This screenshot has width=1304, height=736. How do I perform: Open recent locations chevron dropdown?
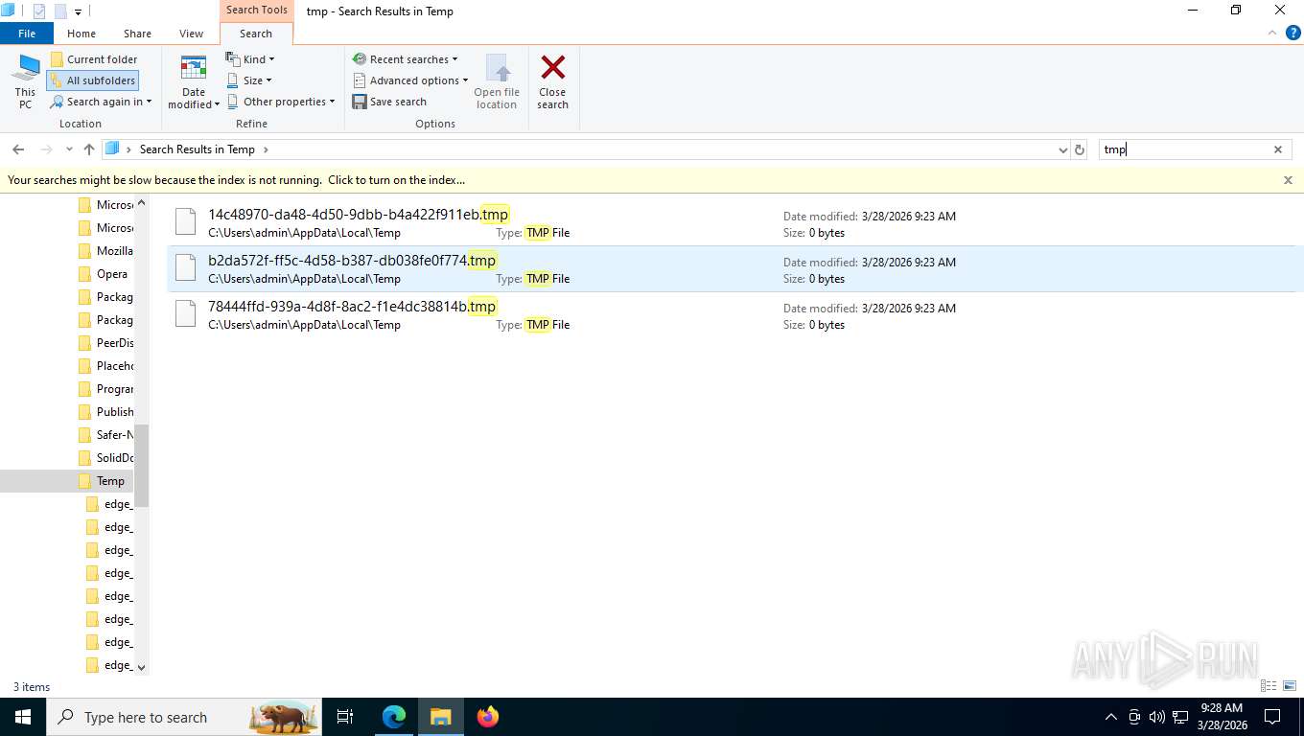click(69, 149)
